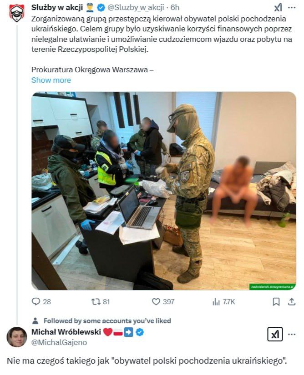Bookmark the Służby w akcji tweet
This screenshot has width=304, height=375.
(276, 302)
